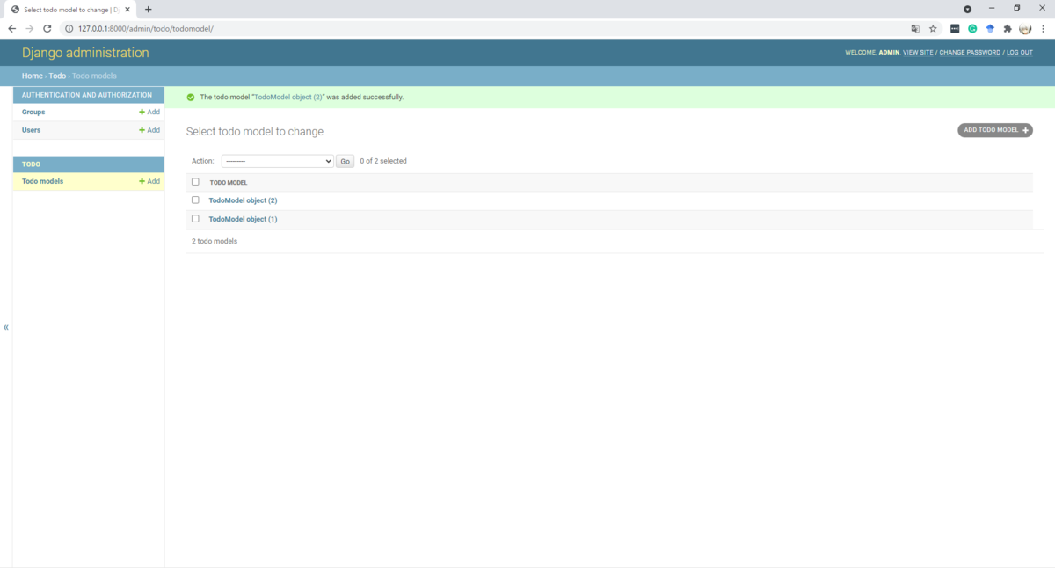Image resolution: width=1055 pixels, height=568 pixels.
Task: Open TodoModel object (2) row link
Action: point(243,200)
